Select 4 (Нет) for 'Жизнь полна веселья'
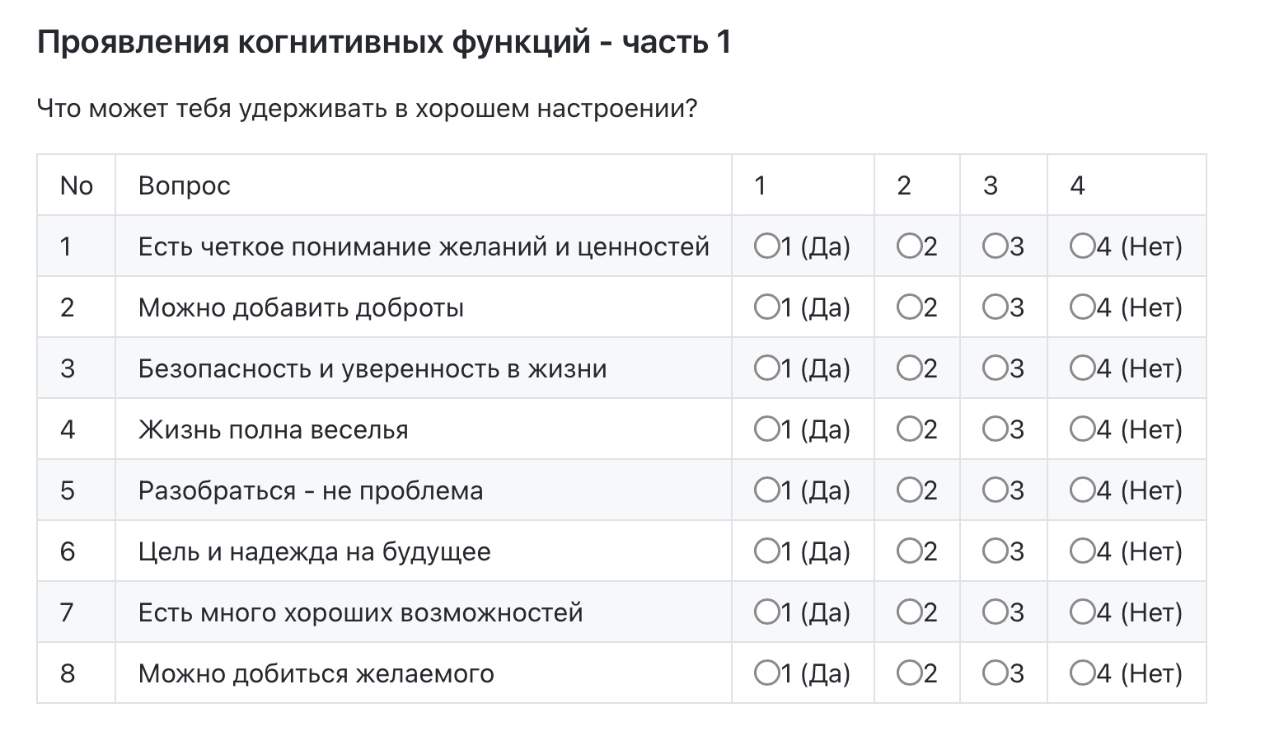1265x736 pixels. pos(1082,429)
